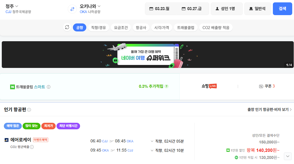Screen dimensions: 294x164
Task: Expand return flight details 직항, 02시간 10분
Action: point(167,150)
